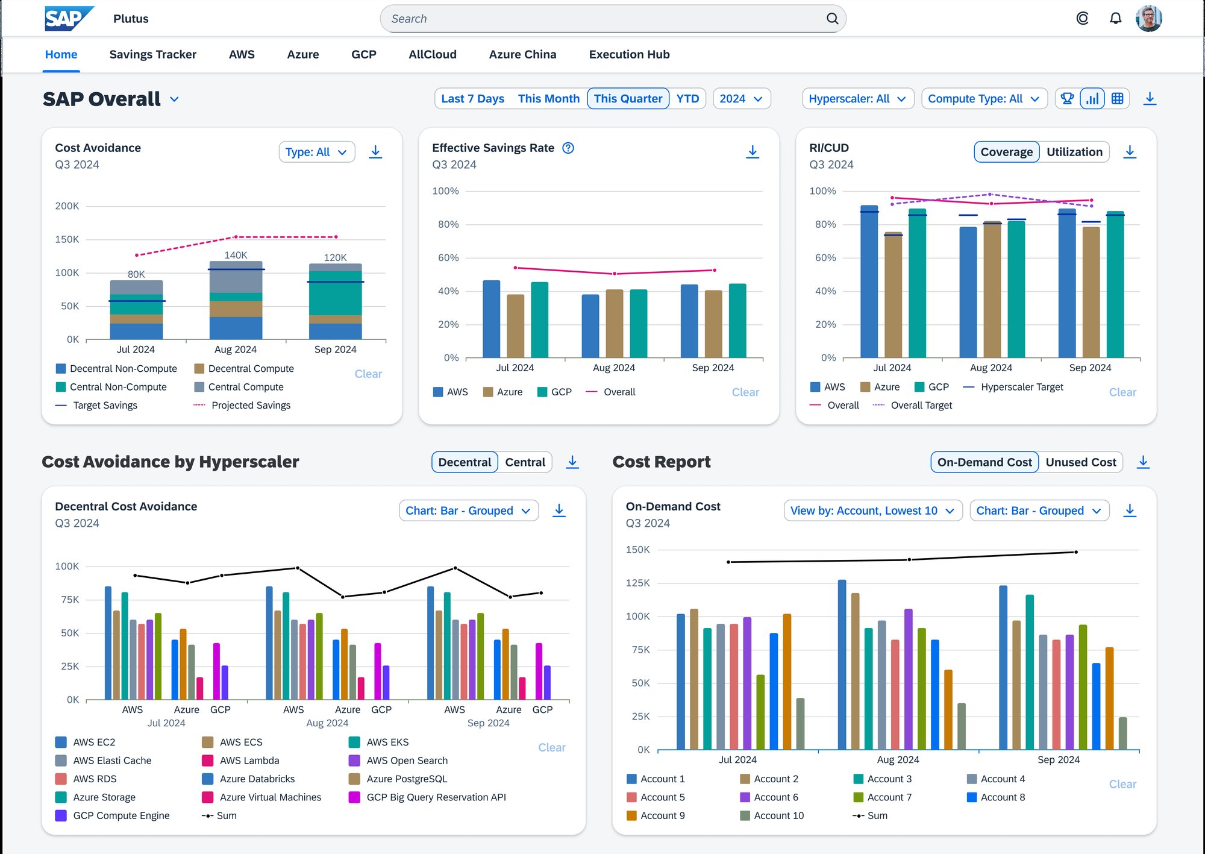Open the Execution Hub tab
This screenshot has height=854, width=1205.
629,54
